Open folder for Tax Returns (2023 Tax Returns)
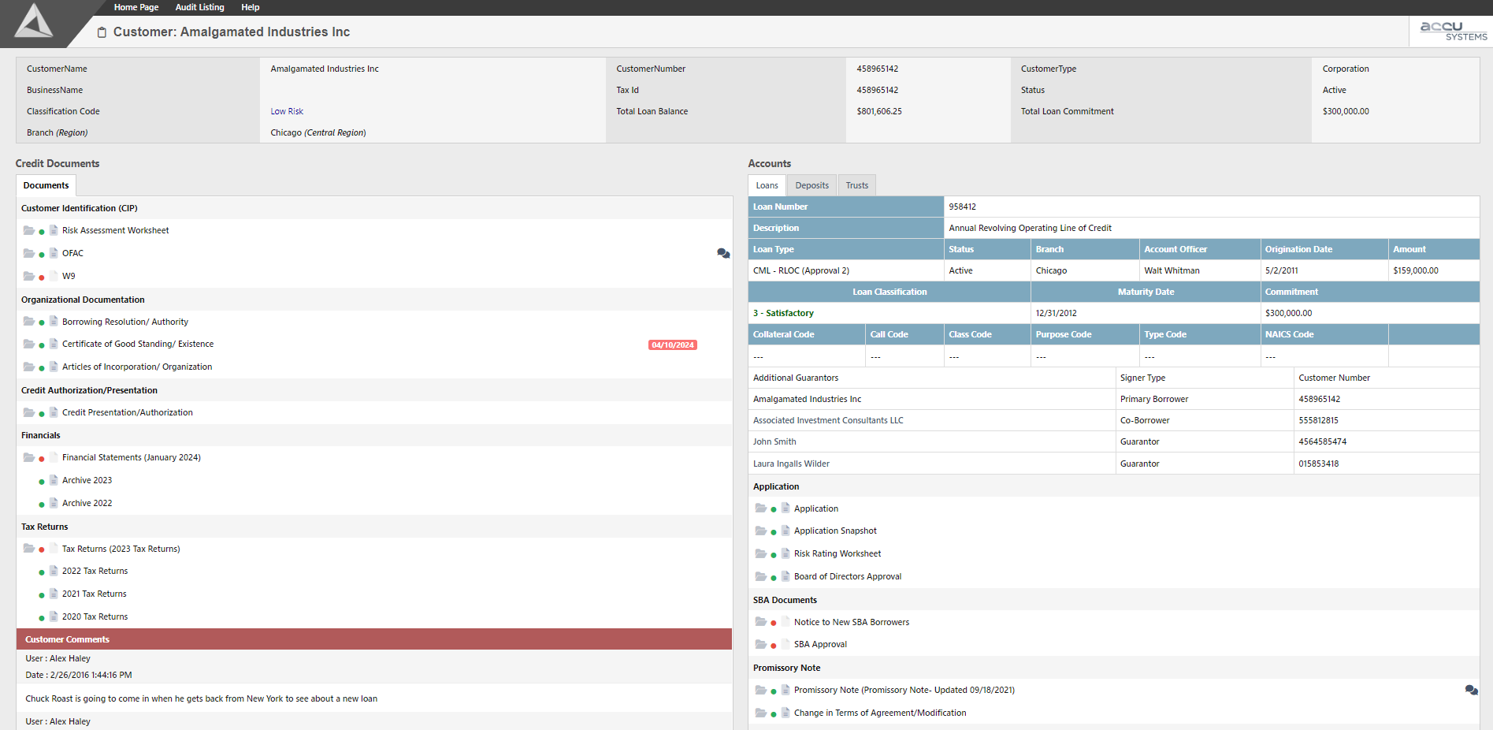The image size is (1493, 730). [29, 549]
